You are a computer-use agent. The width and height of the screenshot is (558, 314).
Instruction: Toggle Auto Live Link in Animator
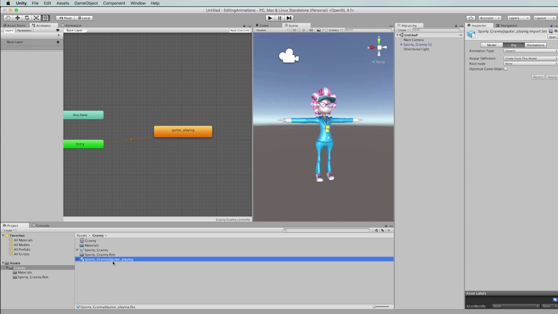(240, 31)
